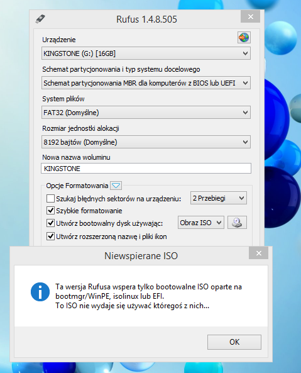The height and width of the screenshot is (373, 301).
Task: Toggle advanced format options arrow
Action: [x=116, y=186]
